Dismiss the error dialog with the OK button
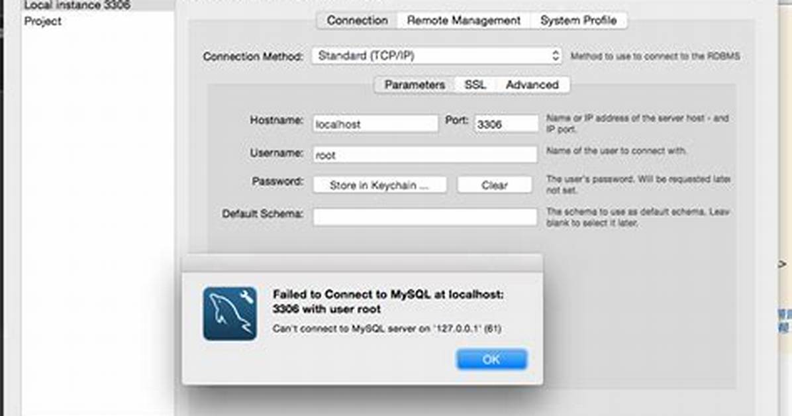 [x=491, y=360]
